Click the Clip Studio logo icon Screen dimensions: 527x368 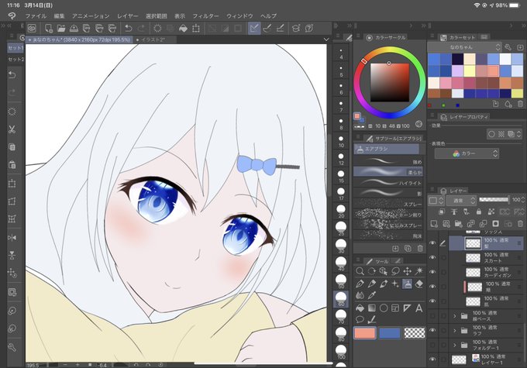12,15
